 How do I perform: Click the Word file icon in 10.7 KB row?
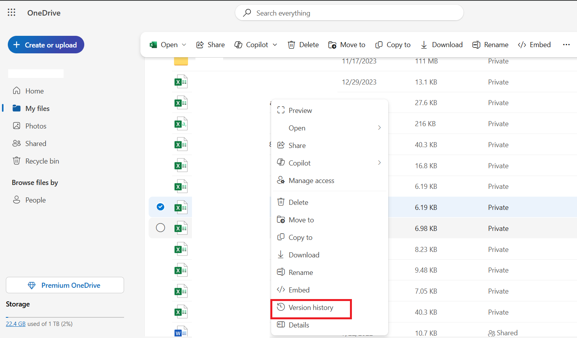(x=181, y=332)
